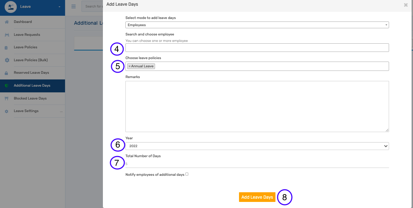The width and height of the screenshot is (413, 208).
Task: Click the hamburger menu icon in top bar
Action: click(74, 6)
